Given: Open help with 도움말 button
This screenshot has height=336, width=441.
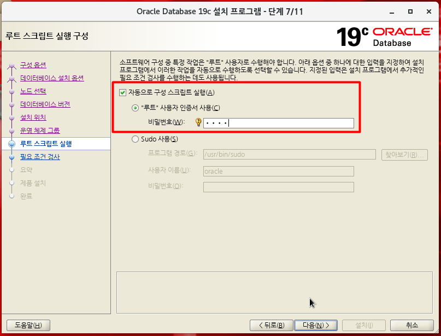Looking at the screenshot, I should pos(28,325).
